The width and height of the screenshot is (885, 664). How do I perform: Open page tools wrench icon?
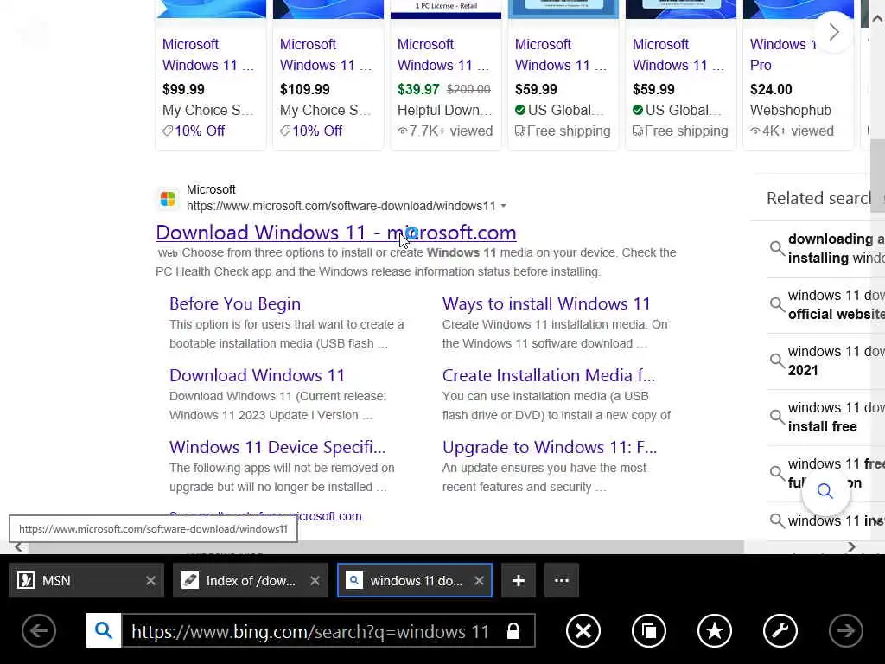click(780, 630)
